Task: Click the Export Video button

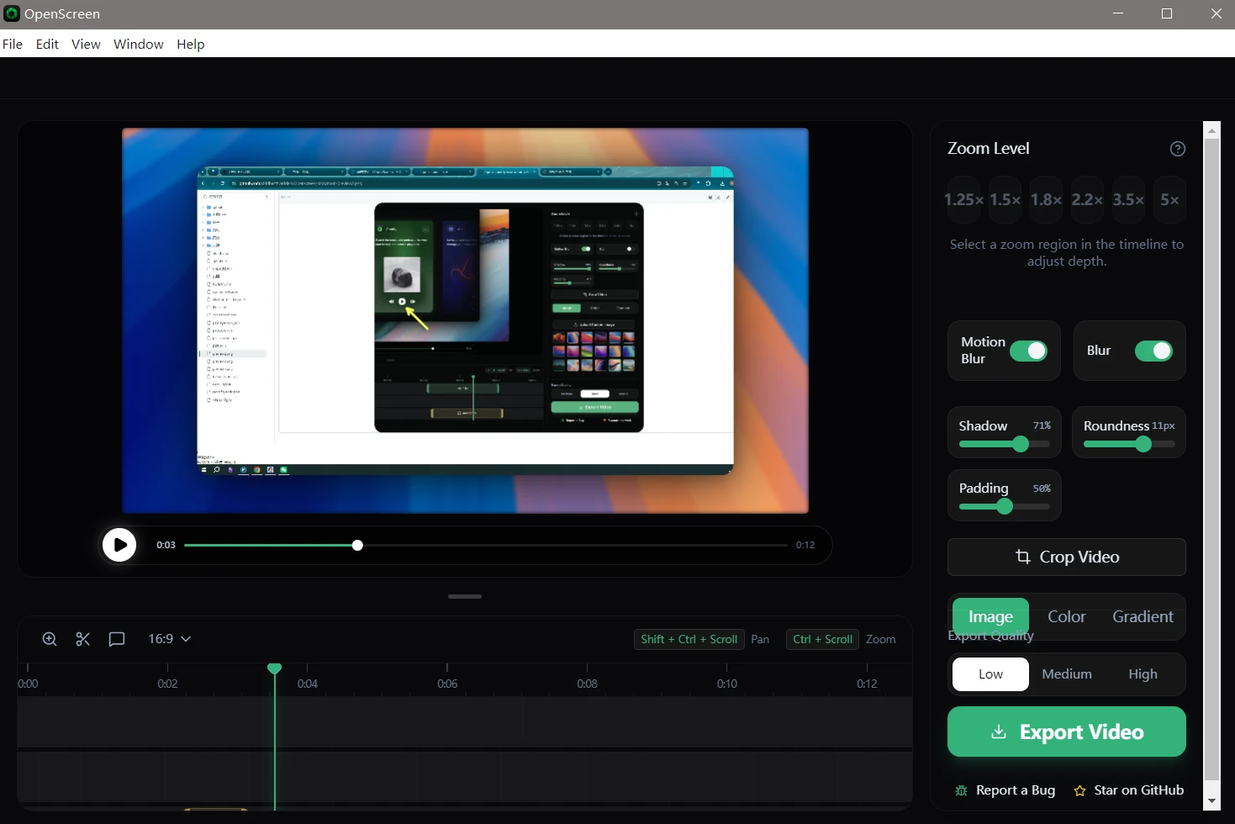Action: click(x=1066, y=732)
